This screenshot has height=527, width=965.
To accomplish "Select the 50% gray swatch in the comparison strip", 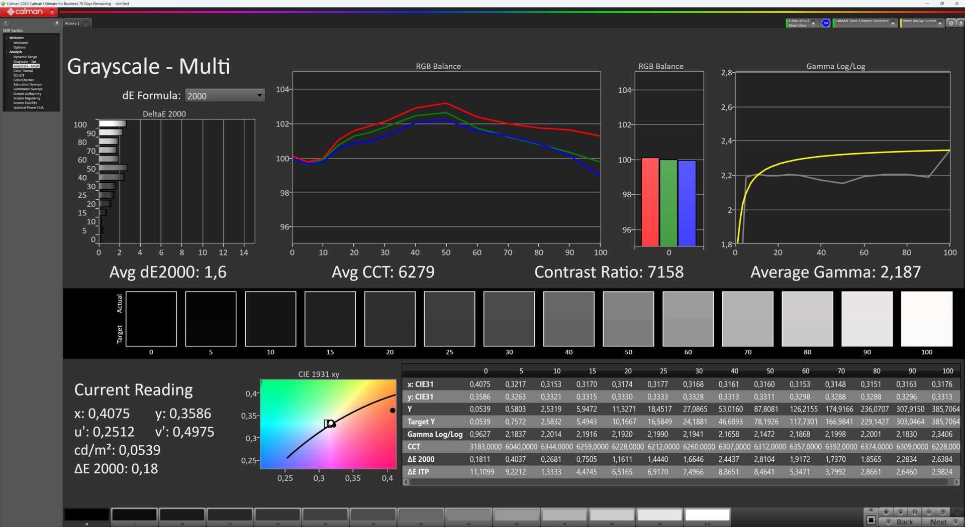I will tap(628, 319).
